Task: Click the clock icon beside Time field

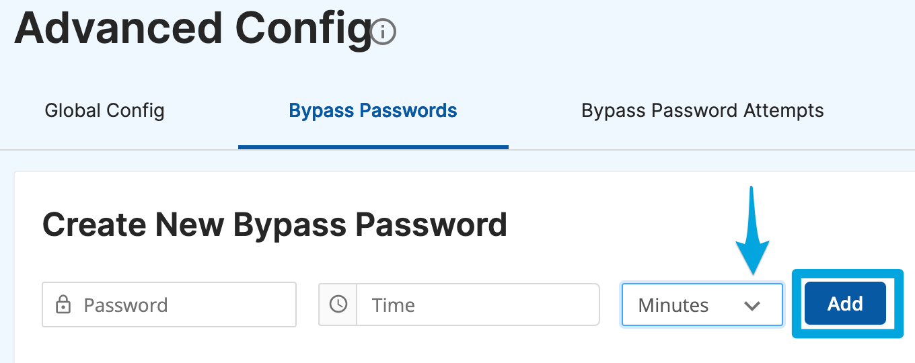Action: 338,305
